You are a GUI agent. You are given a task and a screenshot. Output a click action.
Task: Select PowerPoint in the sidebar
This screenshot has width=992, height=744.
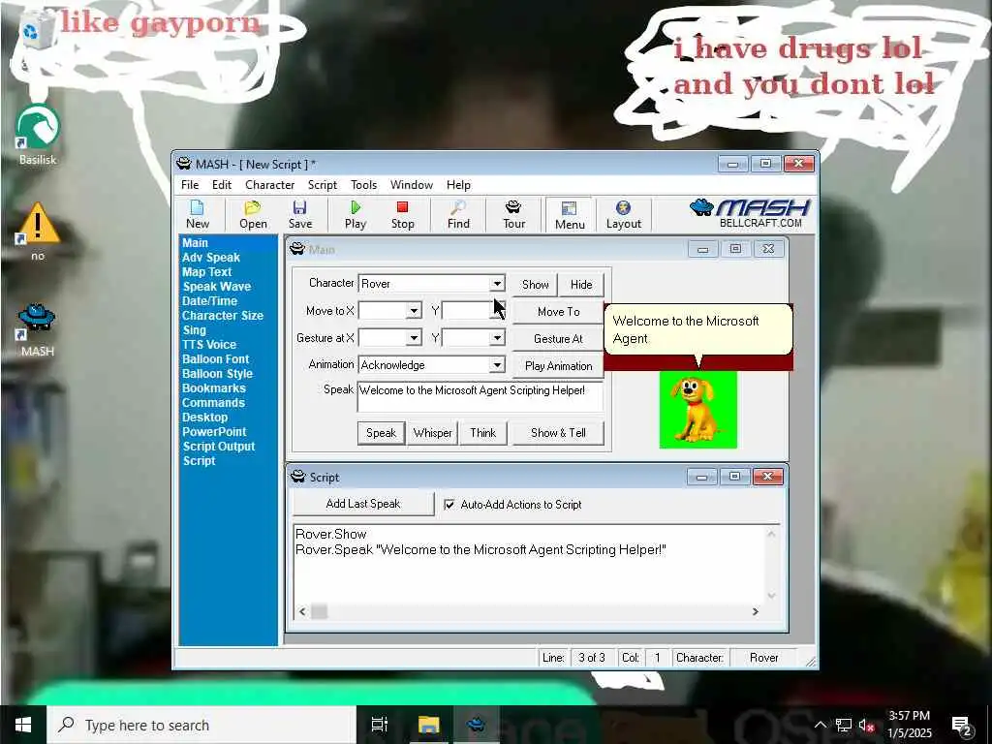pyautogui.click(x=214, y=432)
